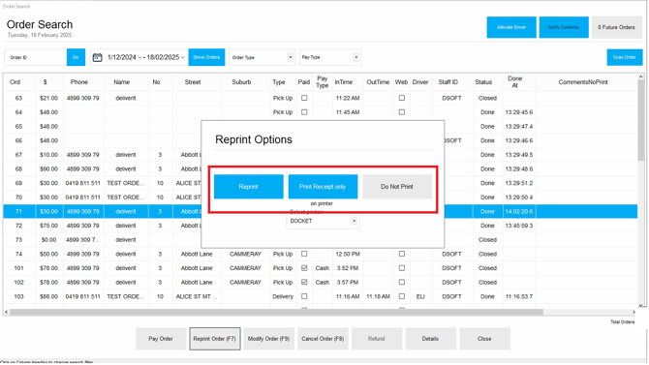This screenshot has width=649, height=365.
Task: Sort by the Ord column header
Action: [x=15, y=82]
